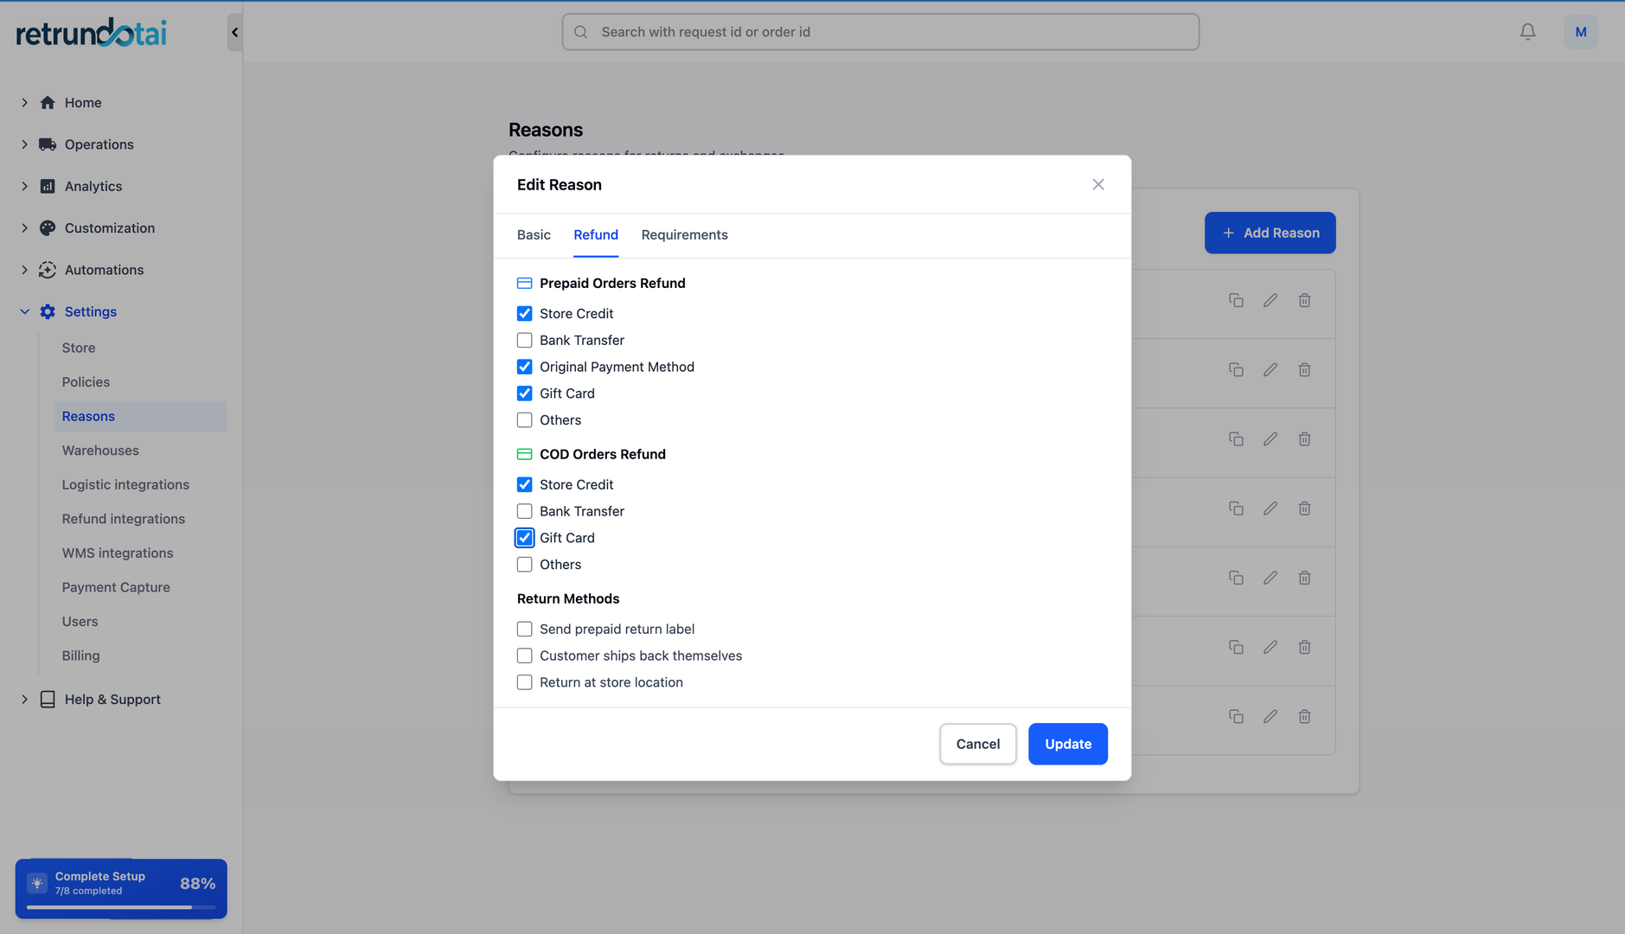Screen dimensions: 1625x934
Task: Expand the Home menu in the sidebar
Action: pyautogui.click(x=23, y=102)
